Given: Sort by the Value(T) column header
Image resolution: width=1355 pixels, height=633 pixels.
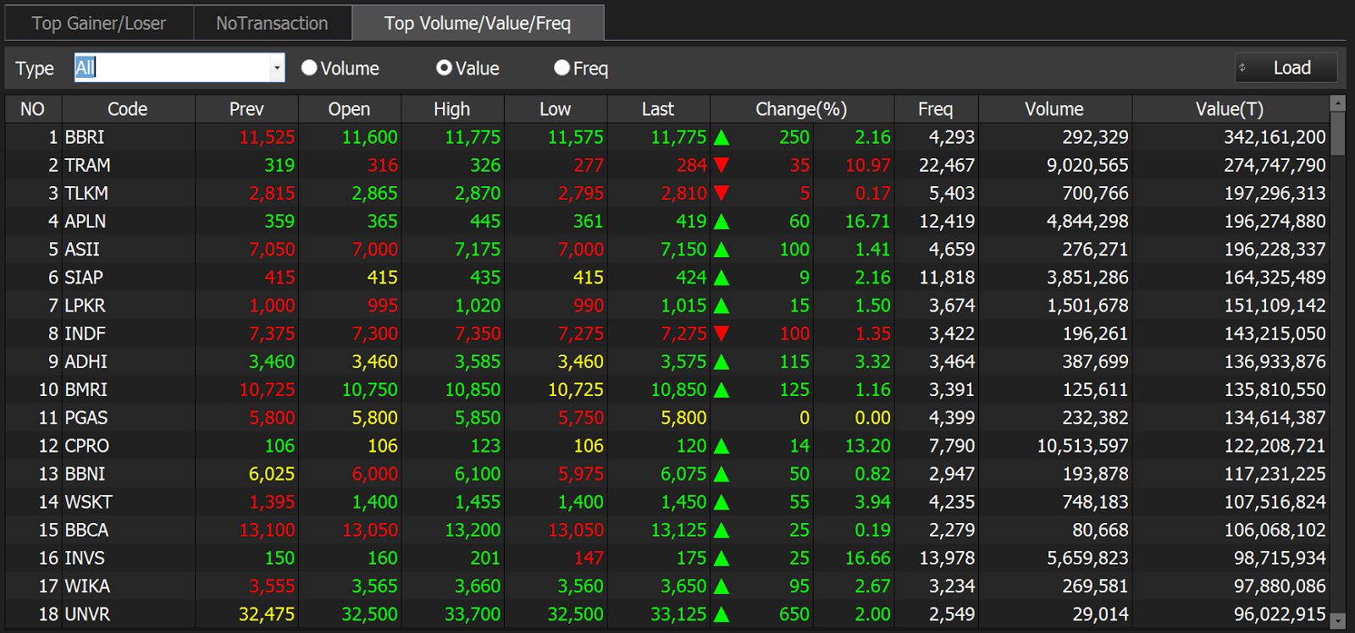Looking at the screenshot, I should [1230, 109].
